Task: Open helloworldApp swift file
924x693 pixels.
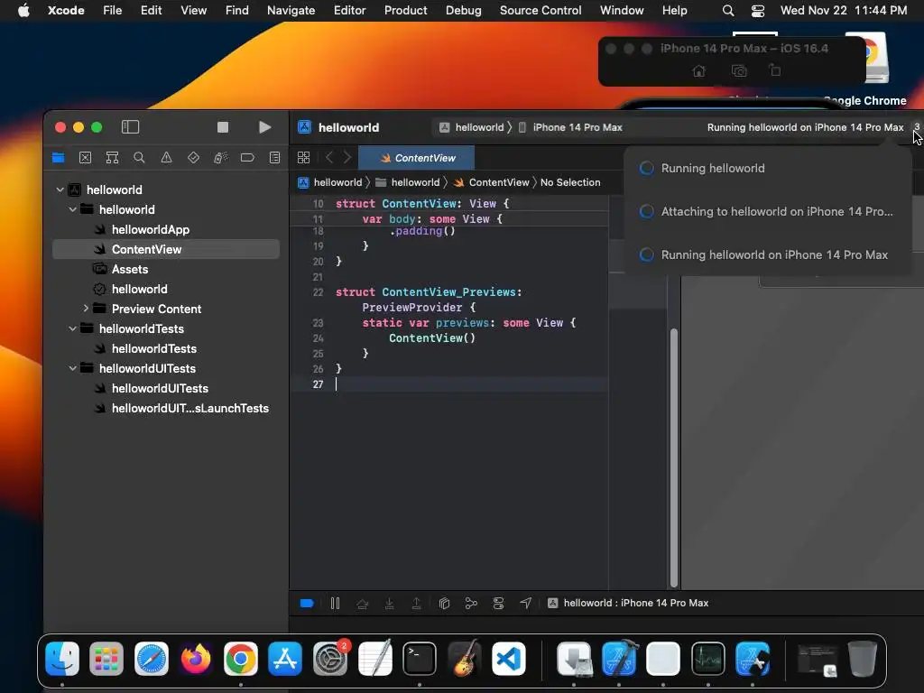Action: [x=151, y=230]
